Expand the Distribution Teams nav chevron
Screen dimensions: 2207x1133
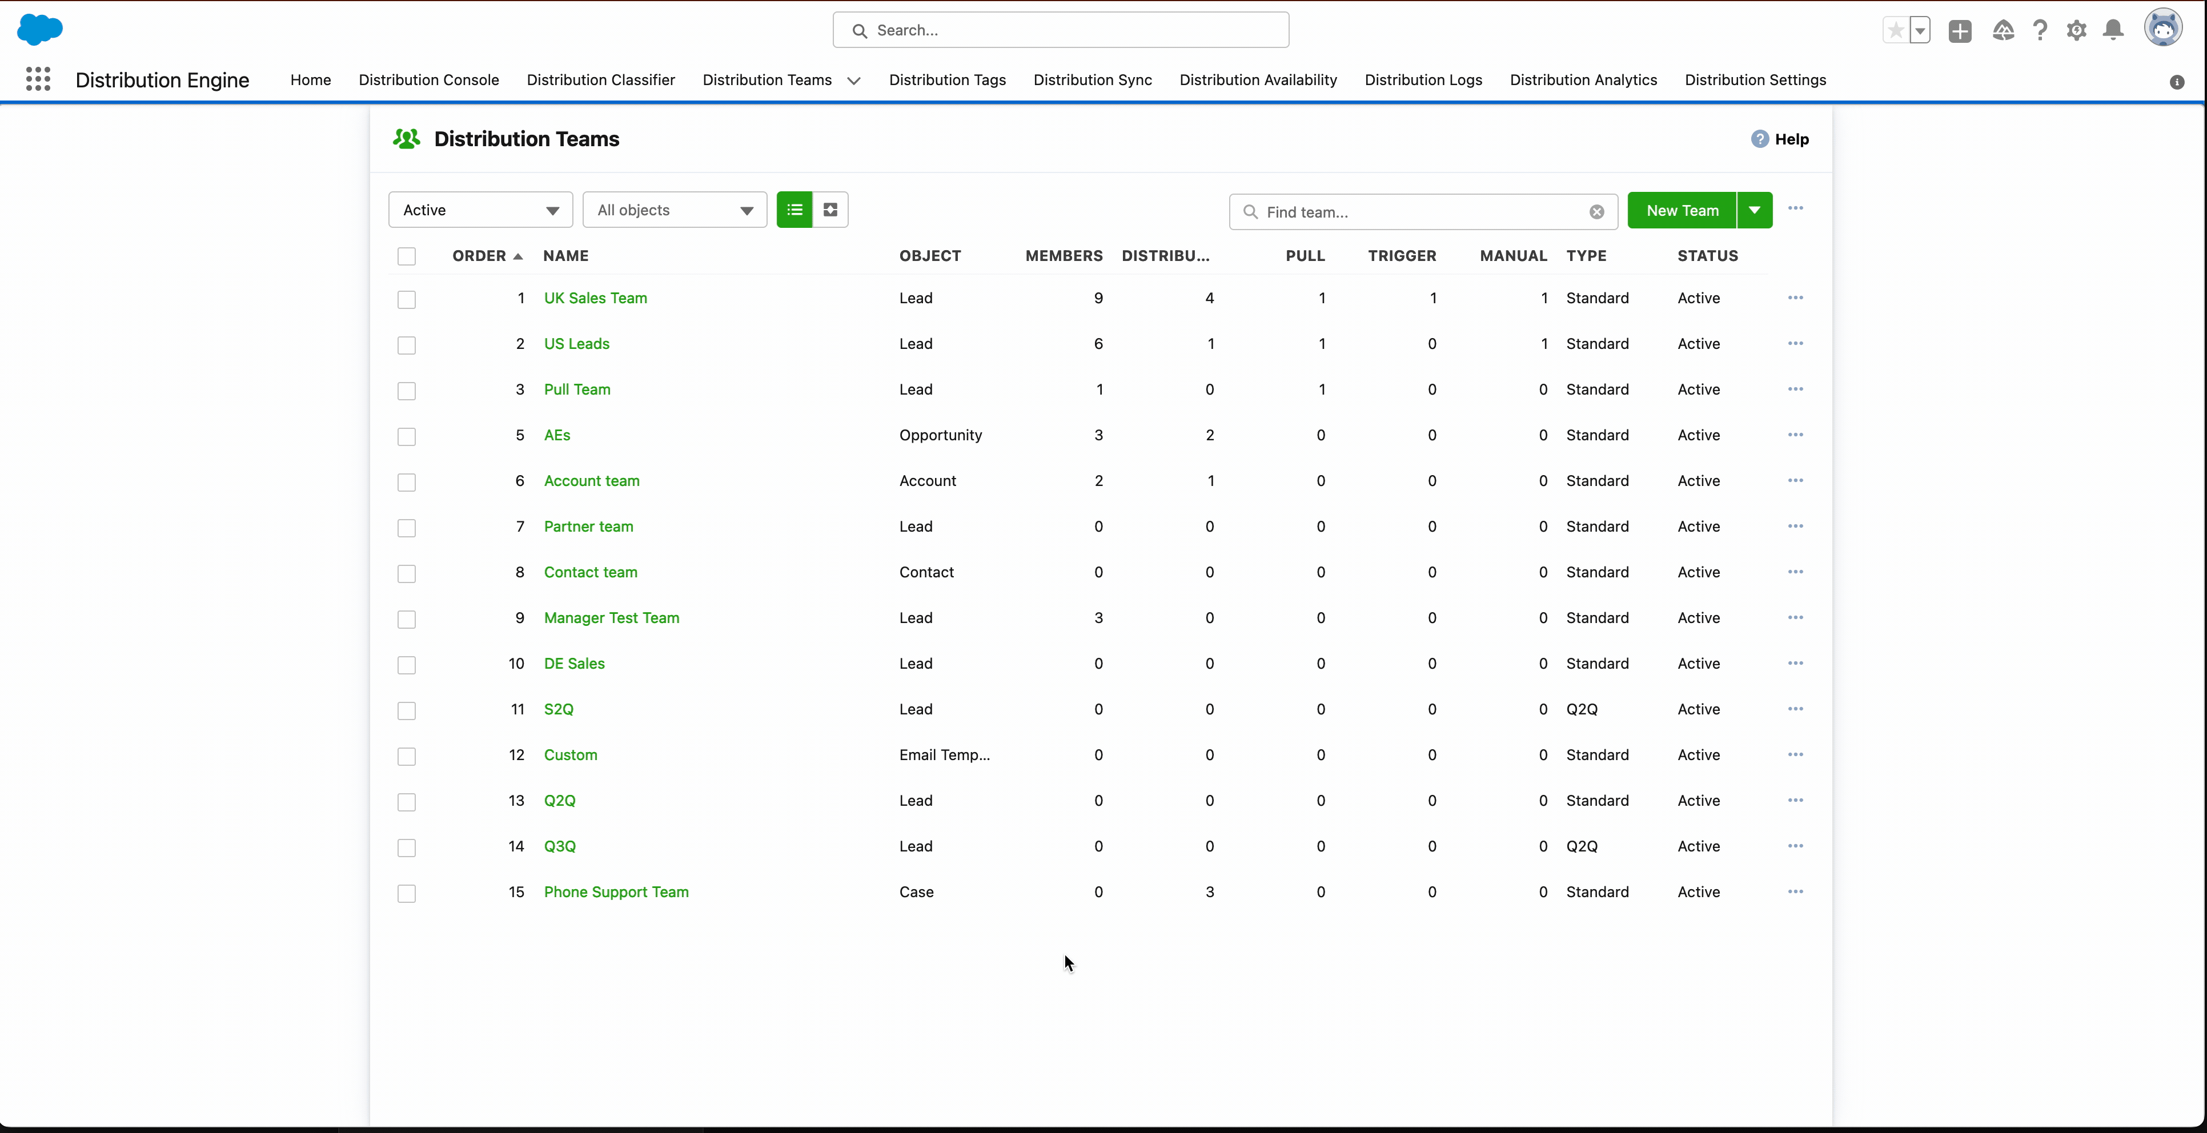click(854, 81)
